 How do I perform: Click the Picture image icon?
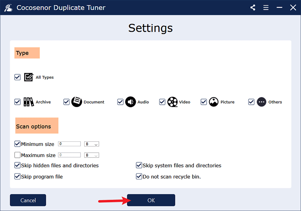[x=214, y=102]
